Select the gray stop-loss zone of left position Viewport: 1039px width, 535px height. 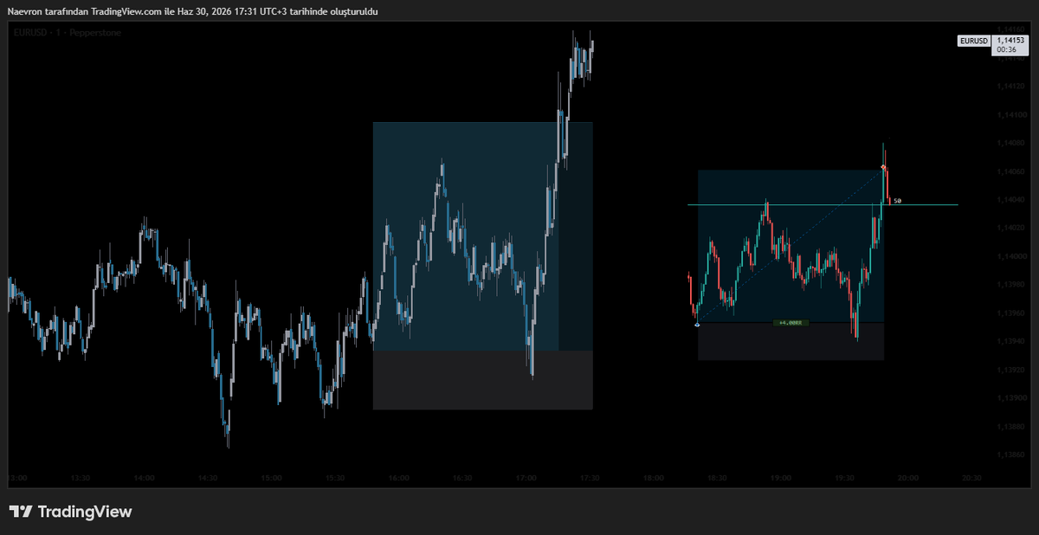[x=482, y=380]
